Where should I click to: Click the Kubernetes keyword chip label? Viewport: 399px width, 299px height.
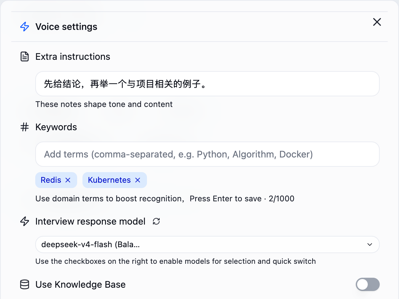(109, 180)
